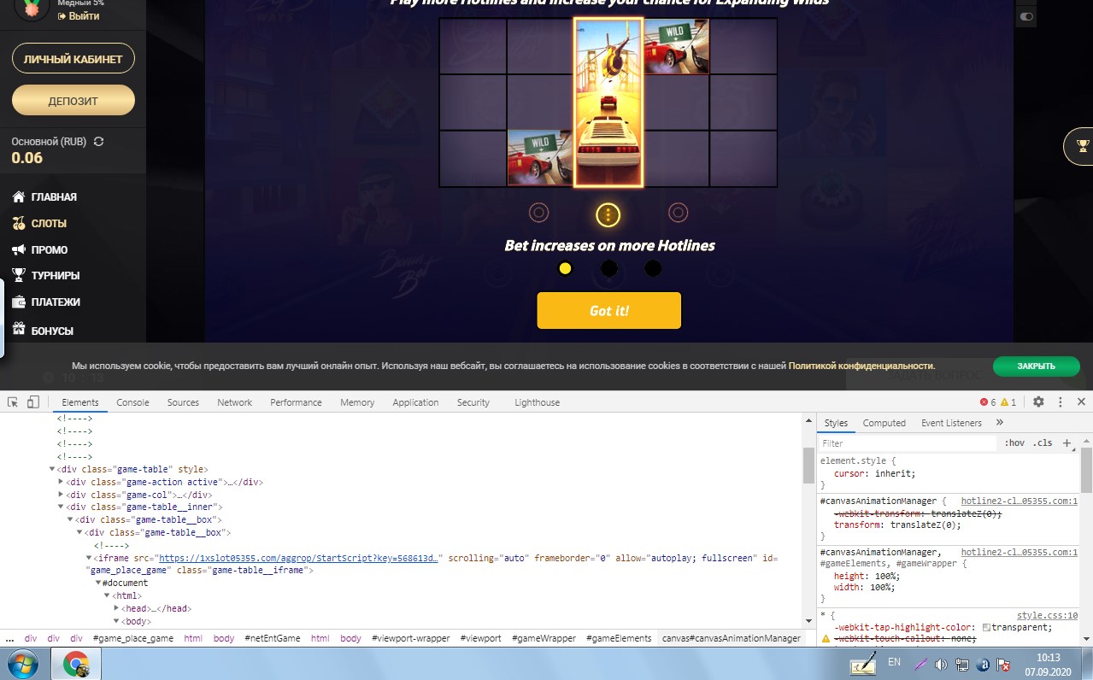
Task: Click the refresh balance icon next to Основной (RUB)
Action: coord(98,141)
